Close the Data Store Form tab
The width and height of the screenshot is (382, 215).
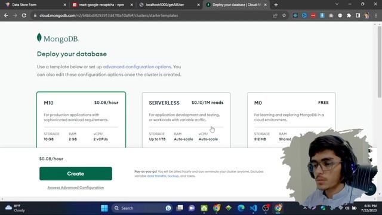(x=65, y=5)
